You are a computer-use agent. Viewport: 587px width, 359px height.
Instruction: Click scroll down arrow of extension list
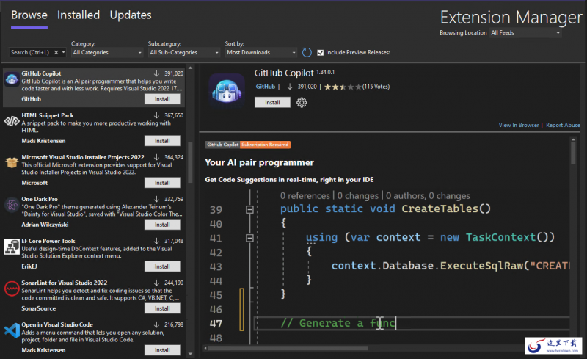click(x=190, y=354)
